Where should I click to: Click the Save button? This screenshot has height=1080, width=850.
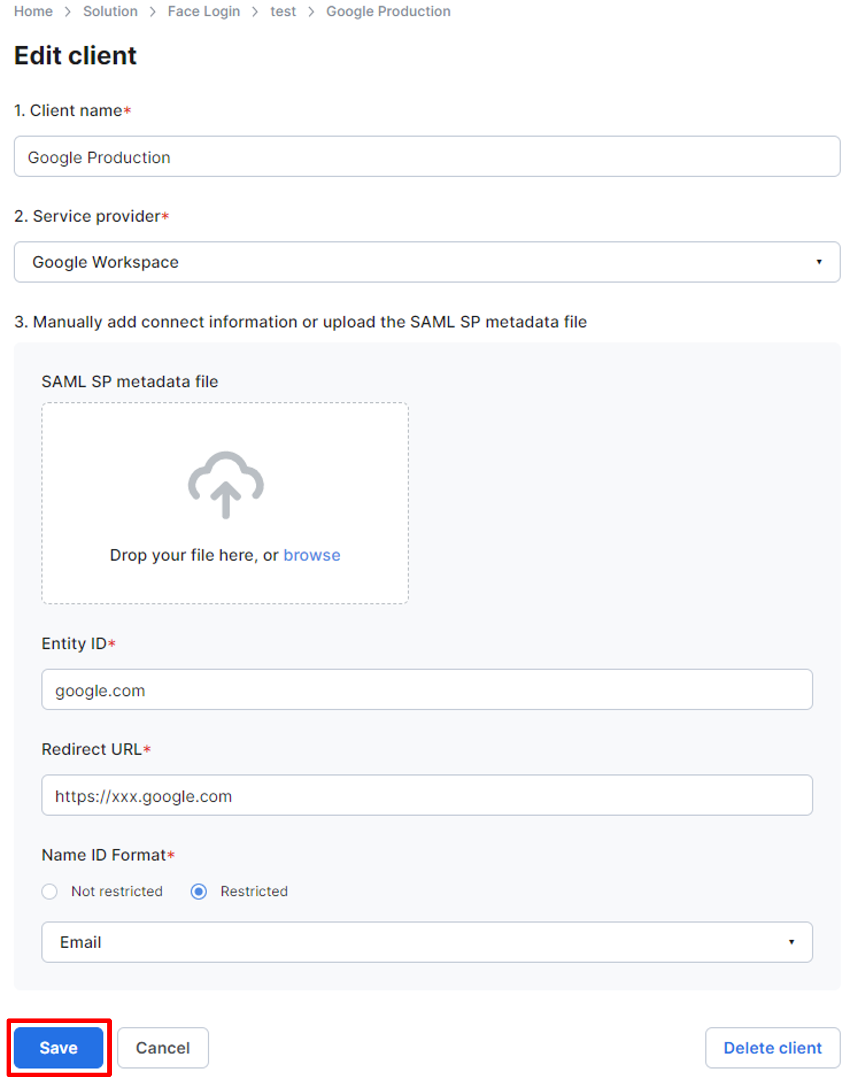tap(59, 1048)
